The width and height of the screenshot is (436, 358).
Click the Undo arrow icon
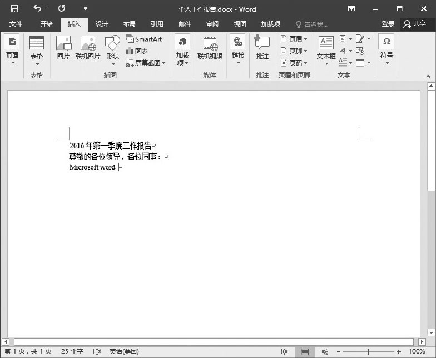(x=37, y=9)
